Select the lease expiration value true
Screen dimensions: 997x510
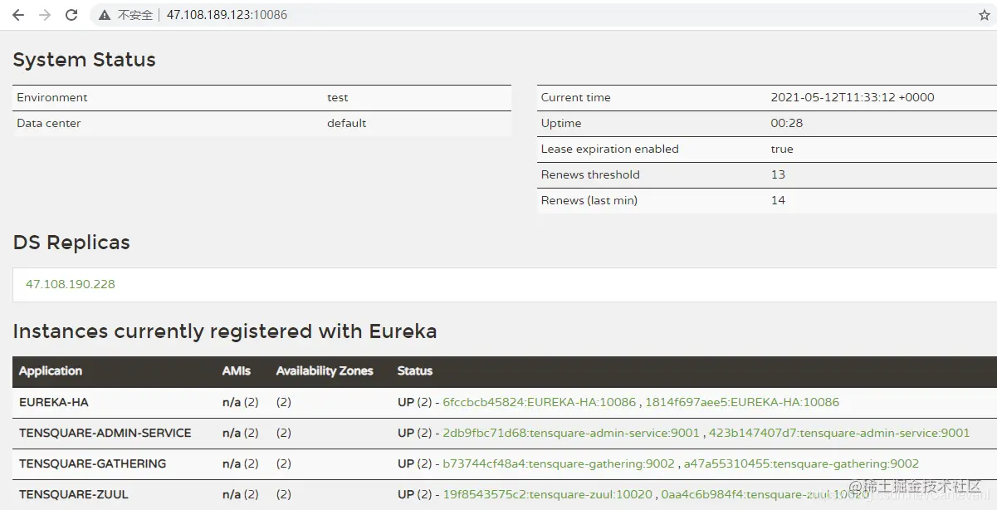[782, 149]
